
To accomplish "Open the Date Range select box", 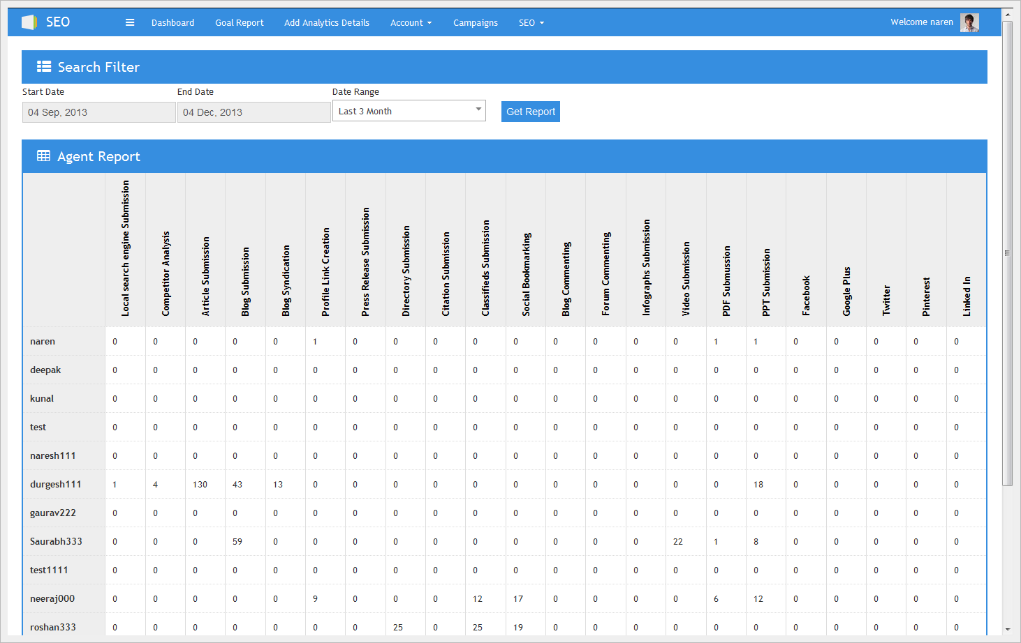I will coord(409,111).
